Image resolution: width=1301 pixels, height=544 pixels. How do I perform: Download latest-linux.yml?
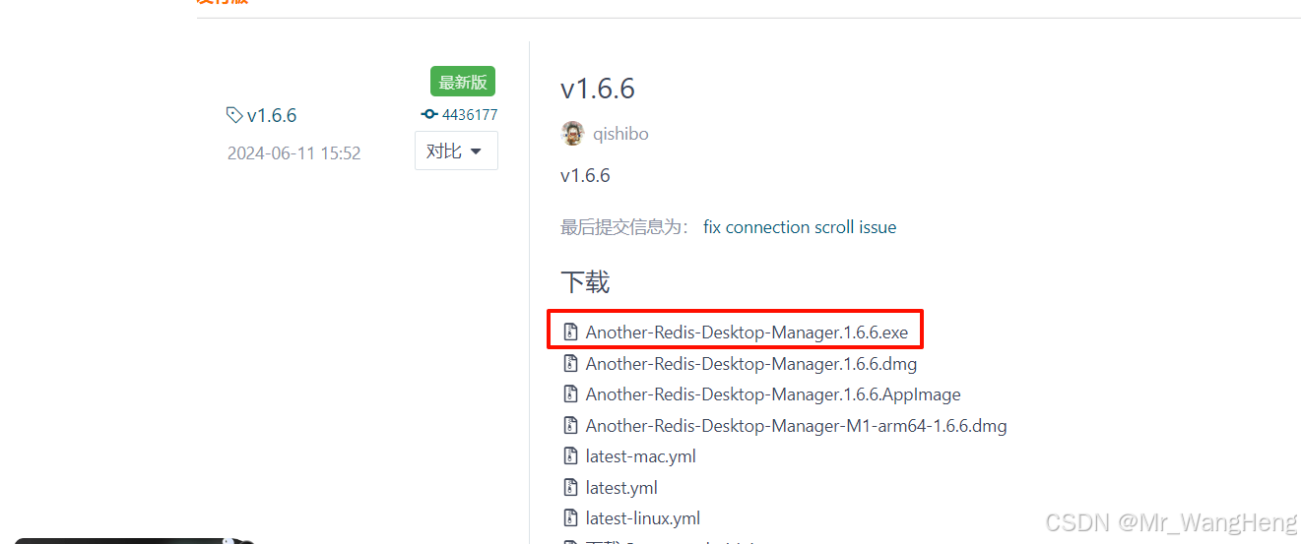(643, 518)
